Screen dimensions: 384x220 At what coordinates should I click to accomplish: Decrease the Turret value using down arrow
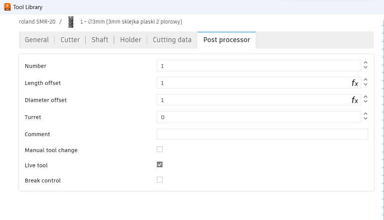click(x=366, y=119)
